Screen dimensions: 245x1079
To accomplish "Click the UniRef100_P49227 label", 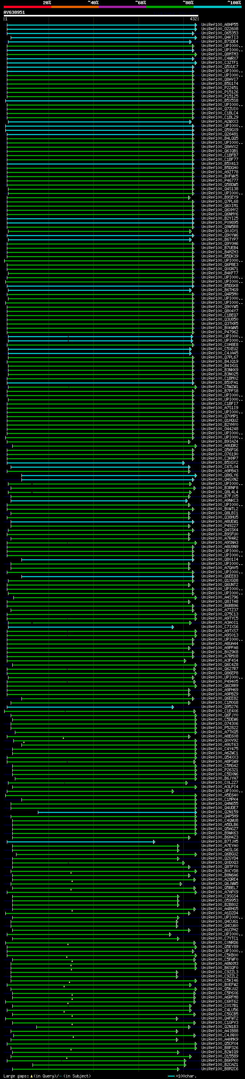I will click(220, 526).
